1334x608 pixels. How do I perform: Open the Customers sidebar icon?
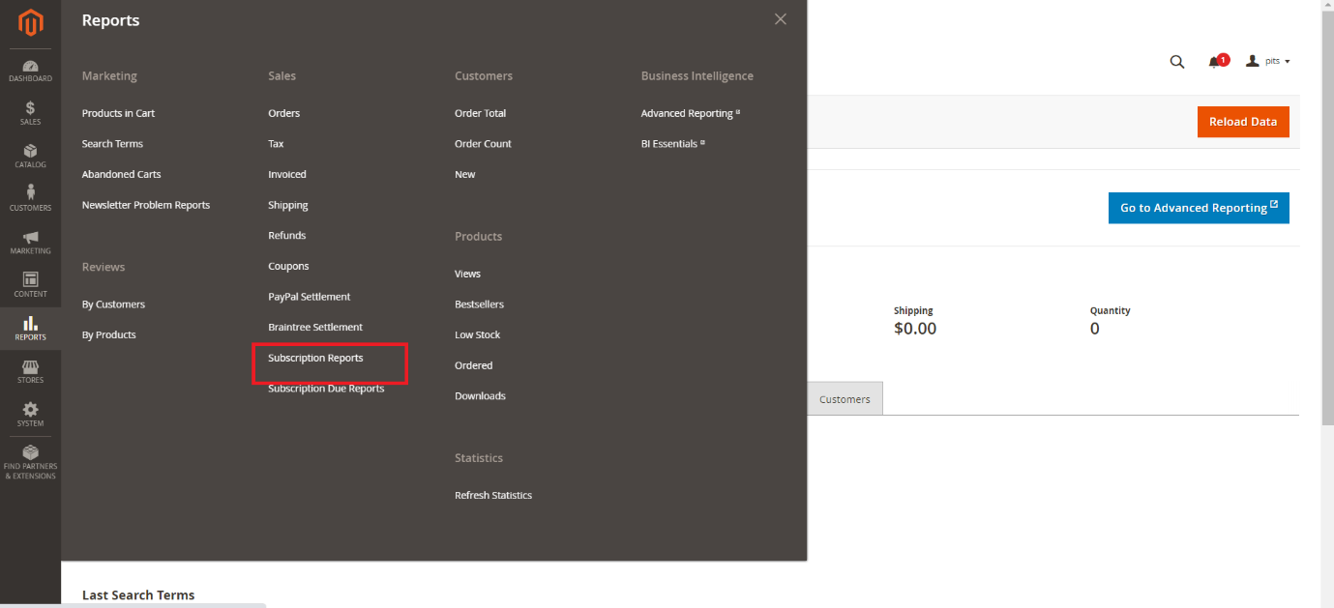tap(30, 199)
